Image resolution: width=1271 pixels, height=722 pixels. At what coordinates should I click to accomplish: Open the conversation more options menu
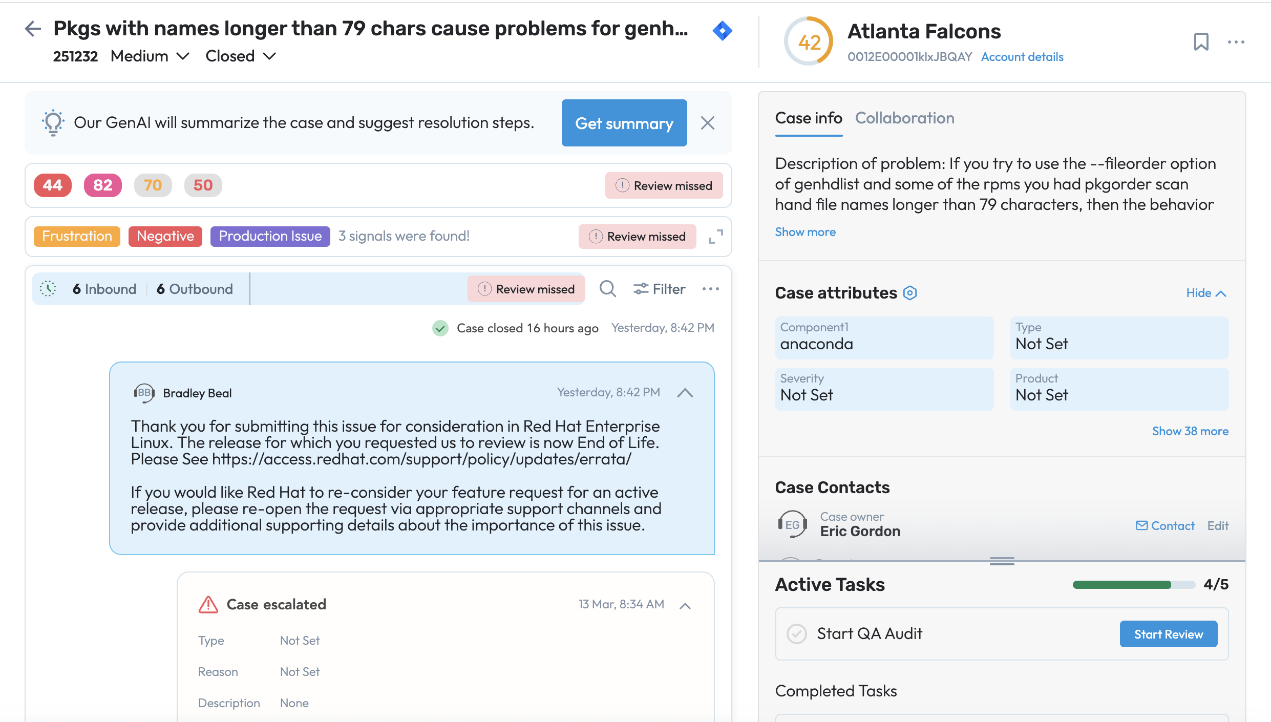pyautogui.click(x=710, y=289)
